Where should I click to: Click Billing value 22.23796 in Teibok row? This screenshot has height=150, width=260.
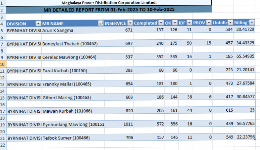[x=245, y=137]
